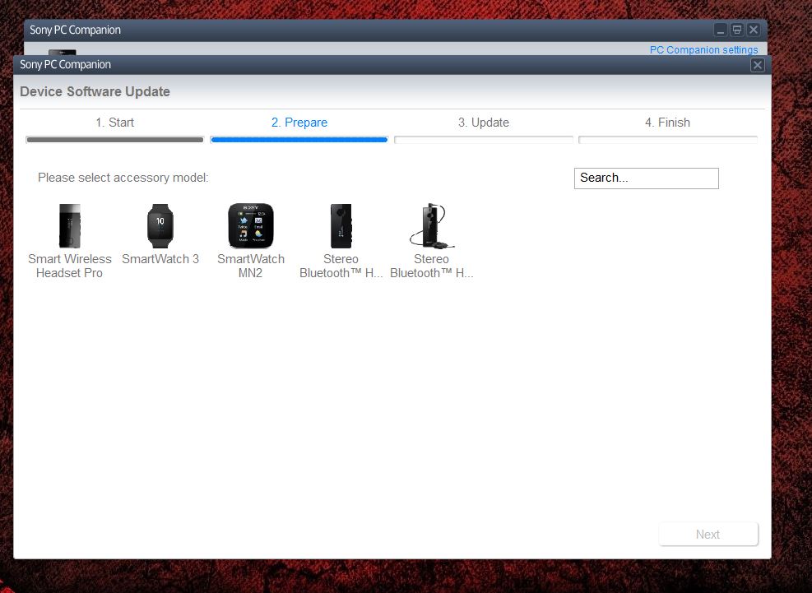This screenshot has width=812, height=593.
Task: Click the '1. Start' step label
Action: click(114, 123)
